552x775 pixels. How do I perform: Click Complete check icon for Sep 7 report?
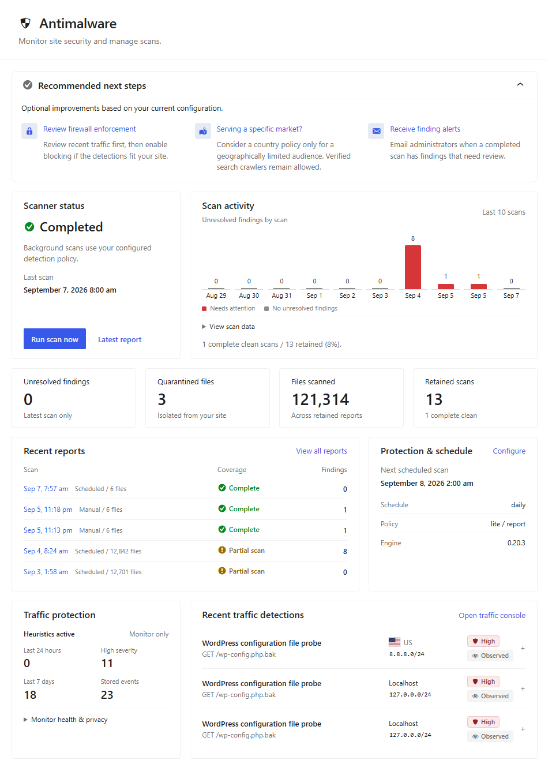[222, 488]
